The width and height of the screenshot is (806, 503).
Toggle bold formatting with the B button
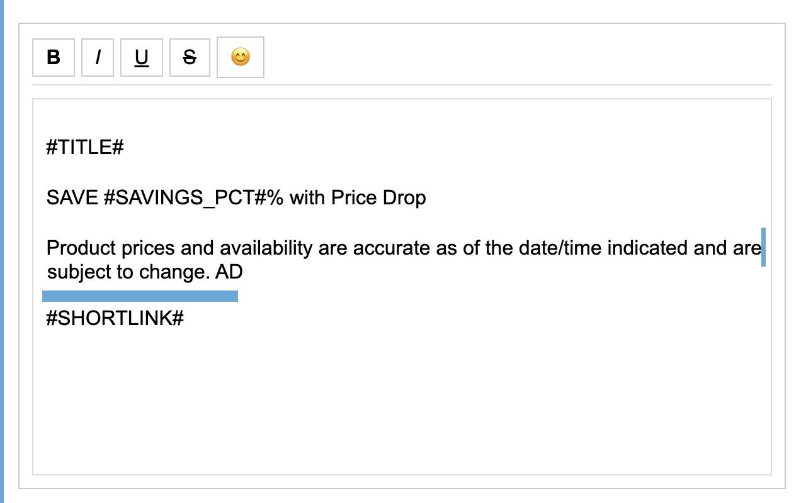click(54, 58)
